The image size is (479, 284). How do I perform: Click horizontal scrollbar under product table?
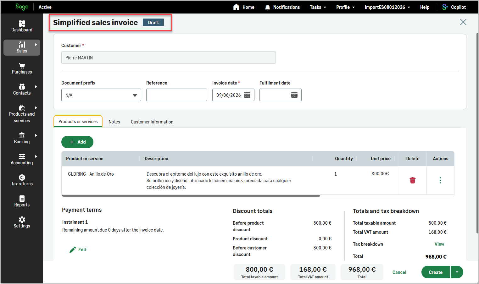191,196
